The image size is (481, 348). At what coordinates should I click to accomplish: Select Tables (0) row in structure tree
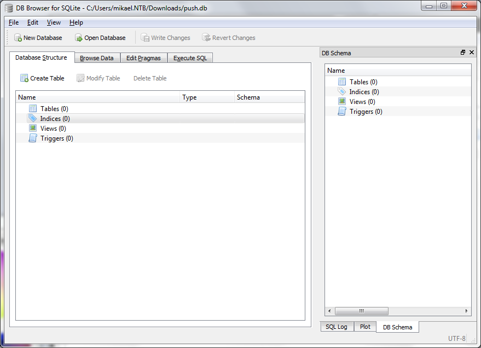click(160, 108)
